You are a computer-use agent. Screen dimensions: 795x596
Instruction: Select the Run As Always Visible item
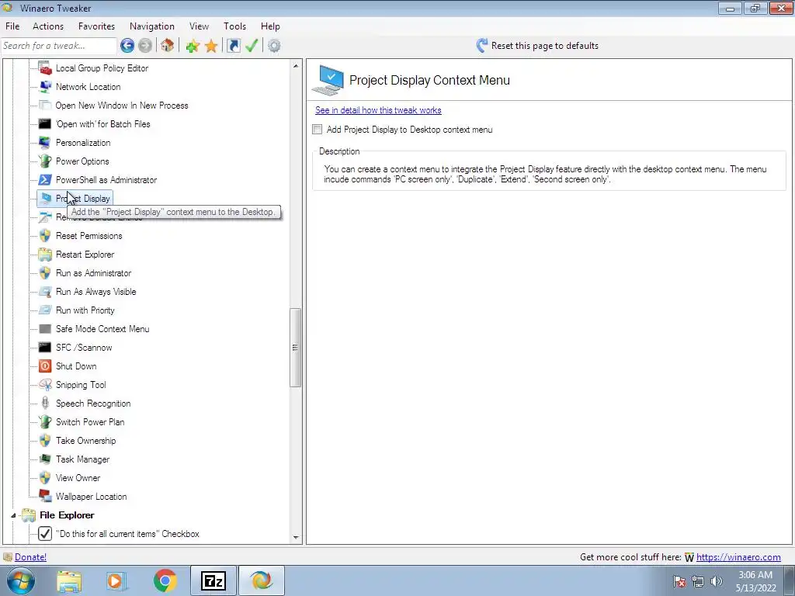click(95, 292)
